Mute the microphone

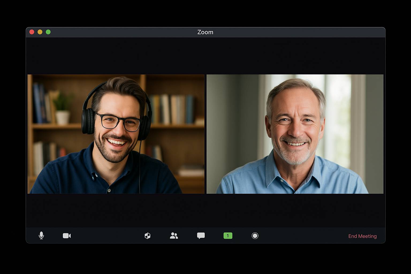(x=41, y=235)
